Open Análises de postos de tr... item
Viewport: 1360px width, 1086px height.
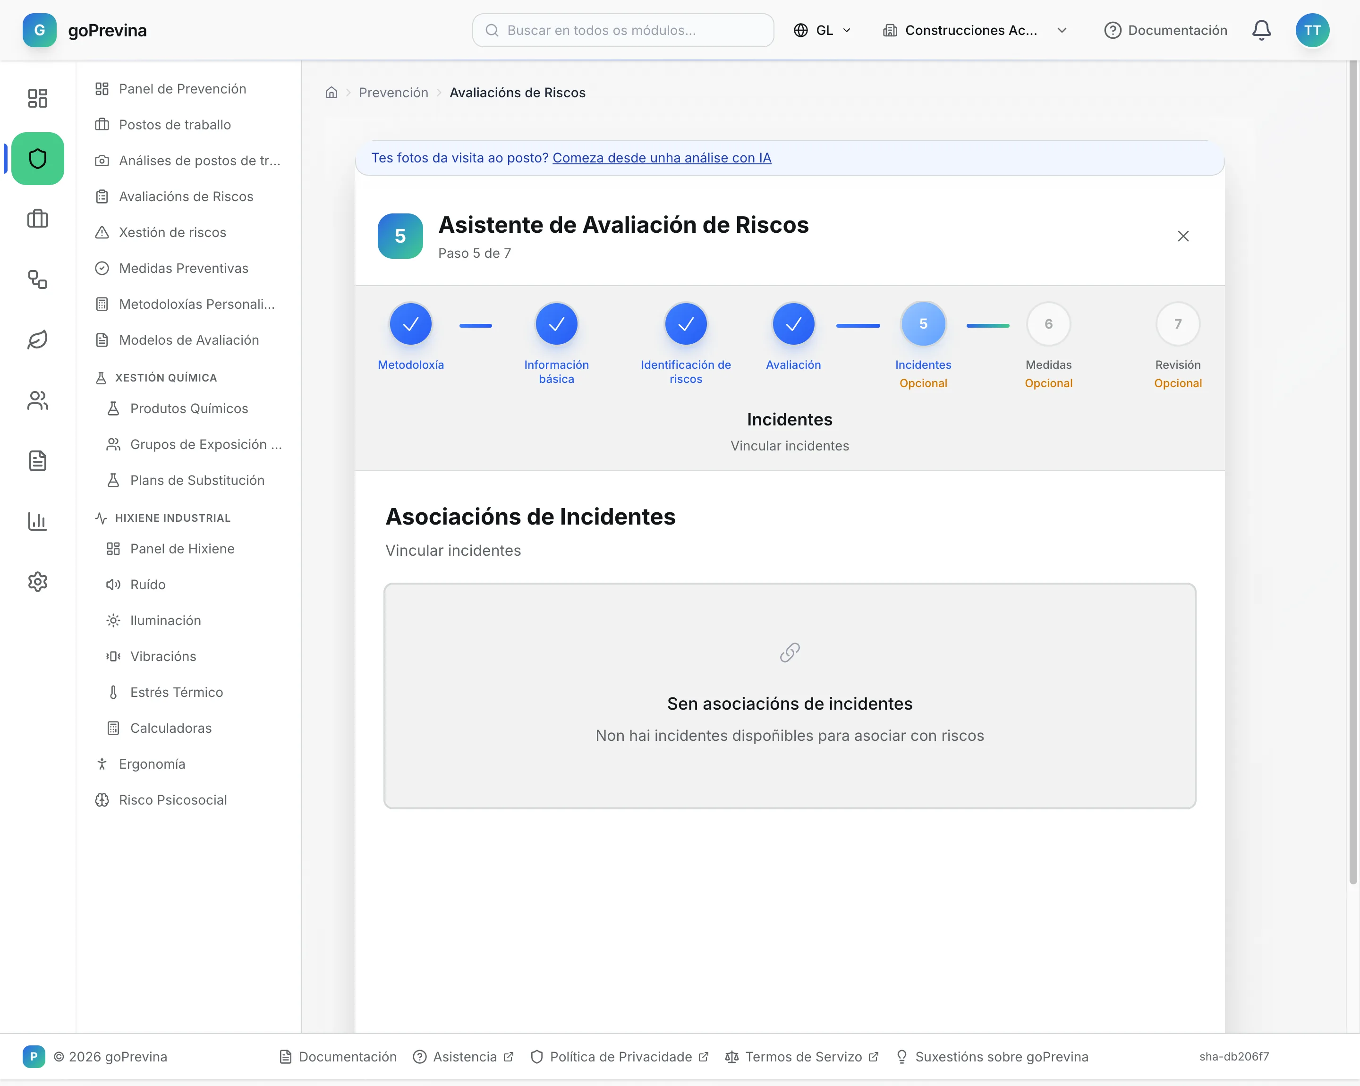point(188,161)
